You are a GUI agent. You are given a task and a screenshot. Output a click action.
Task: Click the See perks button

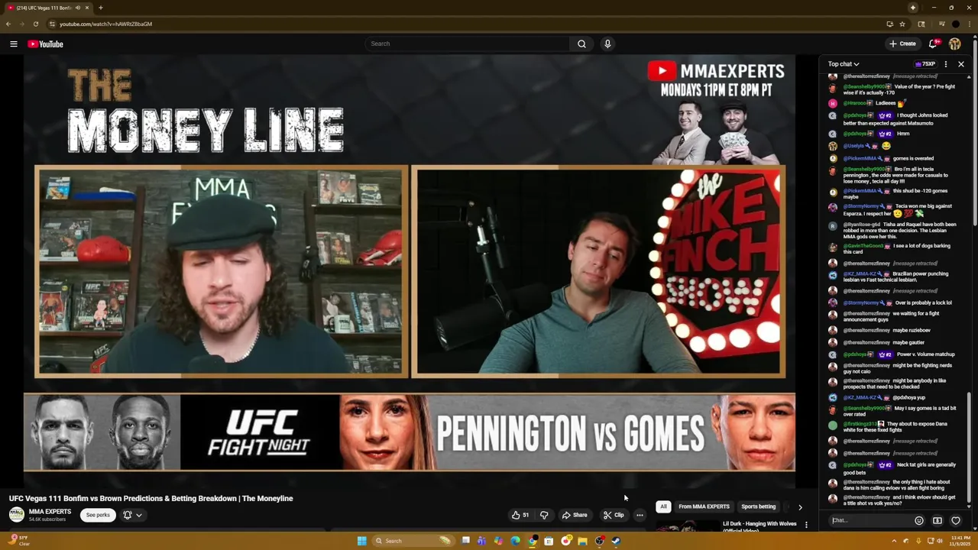(x=98, y=515)
